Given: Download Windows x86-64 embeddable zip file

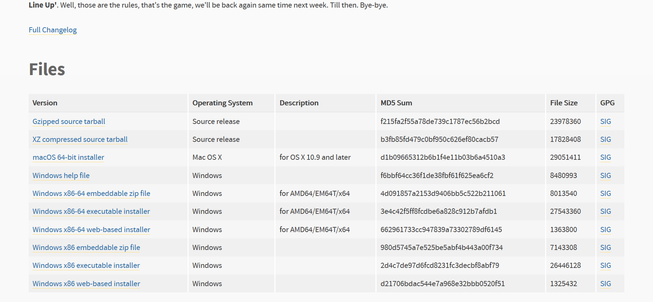Looking at the screenshot, I should tap(91, 194).
